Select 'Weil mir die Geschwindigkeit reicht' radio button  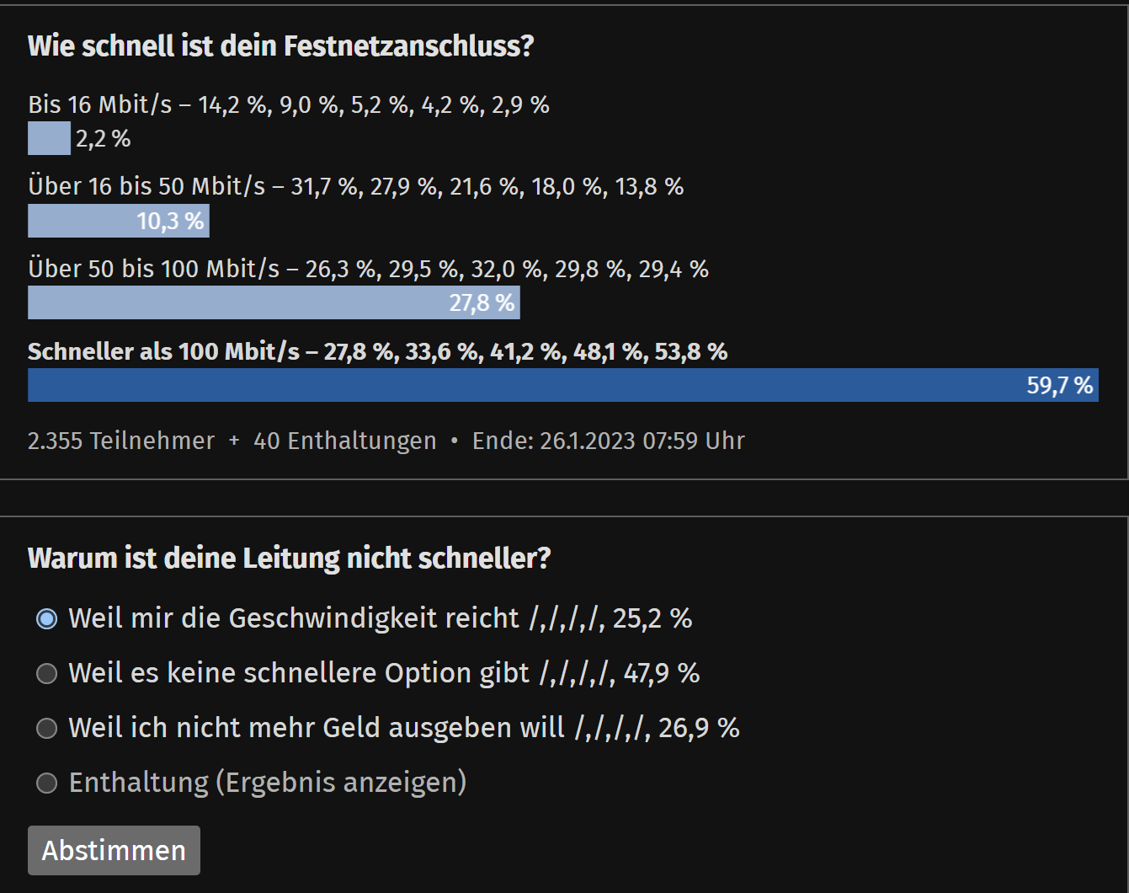[x=47, y=619]
